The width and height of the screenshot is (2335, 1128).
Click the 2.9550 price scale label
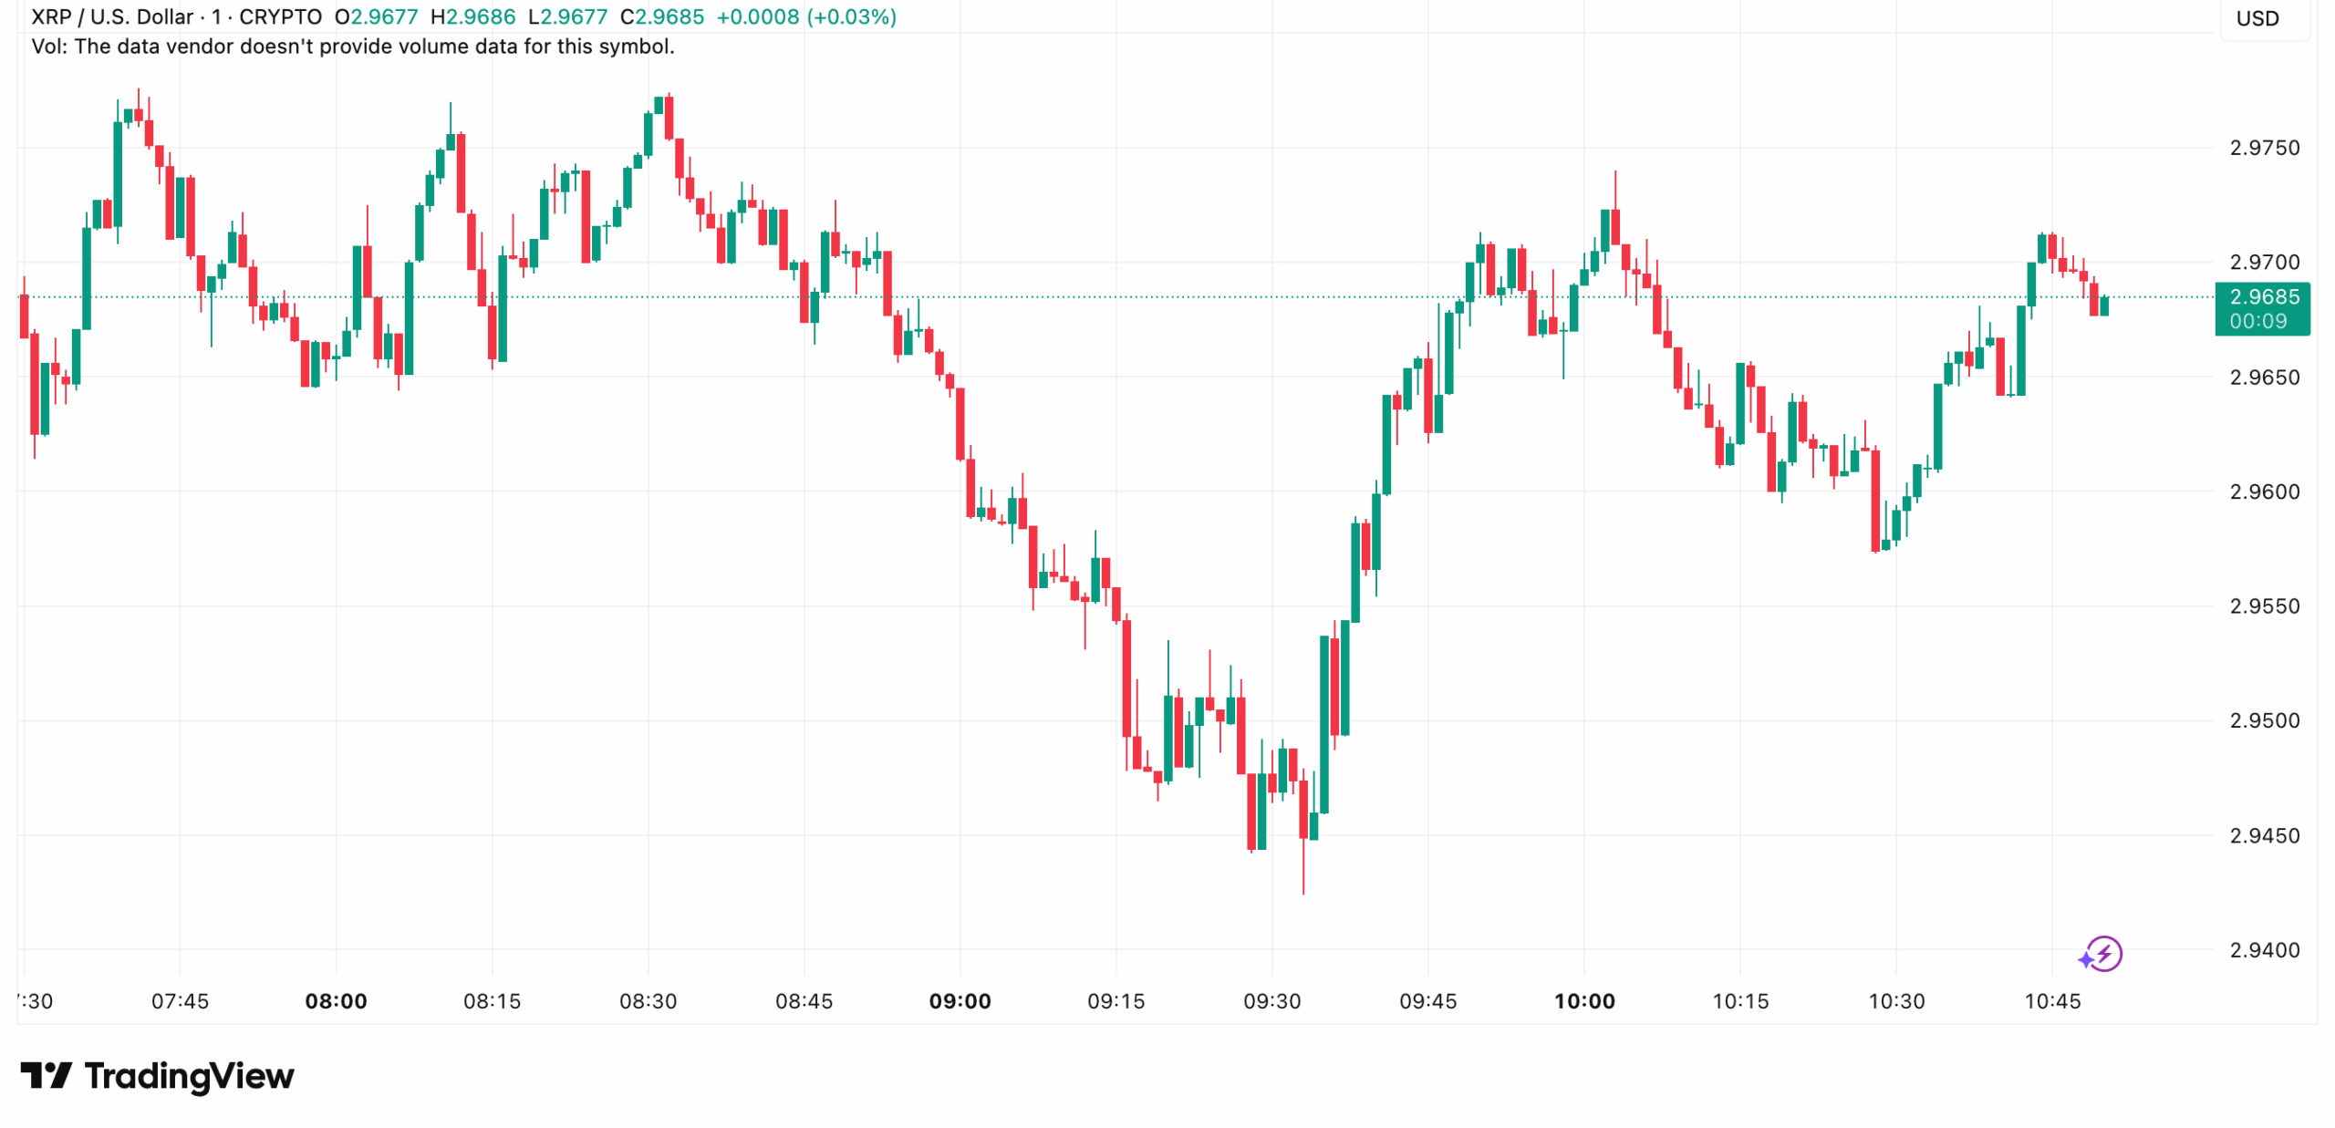coord(2264,606)
